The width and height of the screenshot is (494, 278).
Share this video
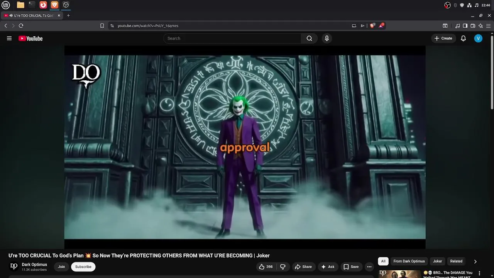pos(303,267)
